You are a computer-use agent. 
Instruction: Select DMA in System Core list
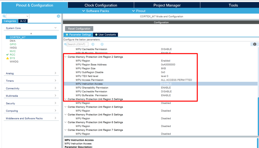pyautogui.click(x=13, y=41)
